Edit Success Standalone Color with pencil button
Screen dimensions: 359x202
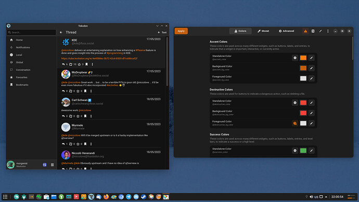tap(311, 150)
